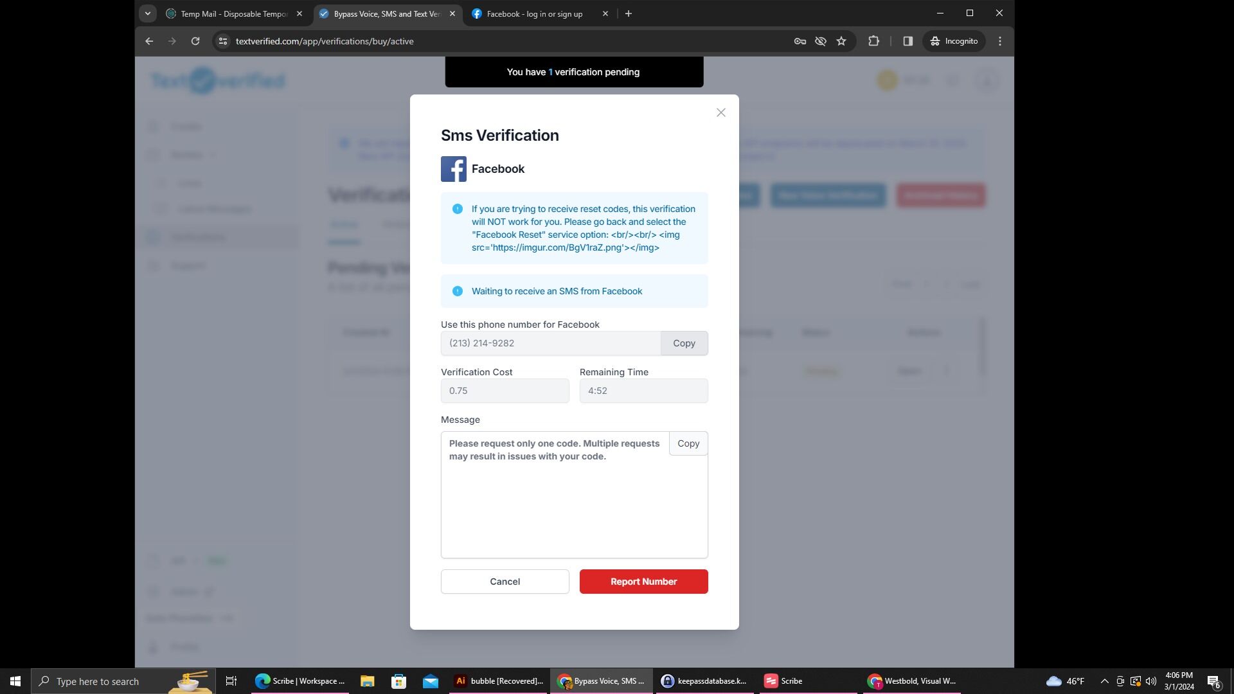This screenshot has width=1234, height=694.
Task: Toggle the browser side panel
Action: pyautogui.click(x=908, y=41)
